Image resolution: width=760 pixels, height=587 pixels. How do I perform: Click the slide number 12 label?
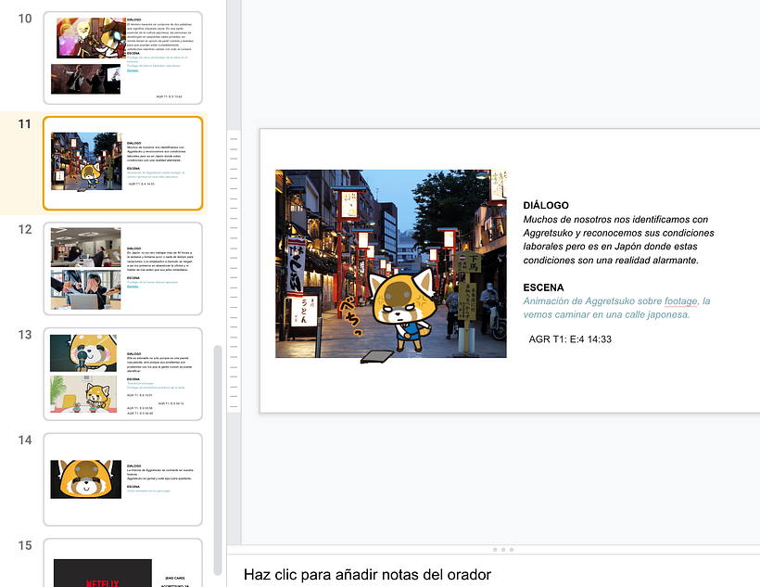pyautogui.click(x=25, y=229)
